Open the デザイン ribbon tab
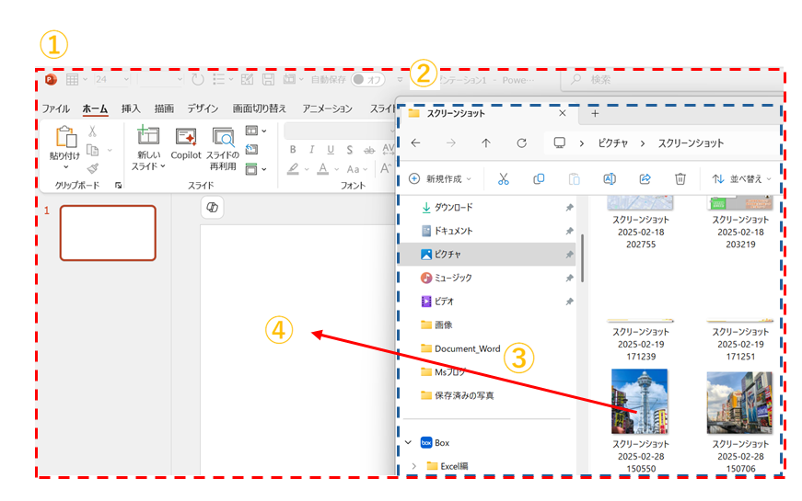802x501 pixels. tap(203, 108)
